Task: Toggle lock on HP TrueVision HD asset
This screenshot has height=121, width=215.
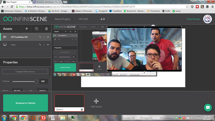Action: click(44, 37)
